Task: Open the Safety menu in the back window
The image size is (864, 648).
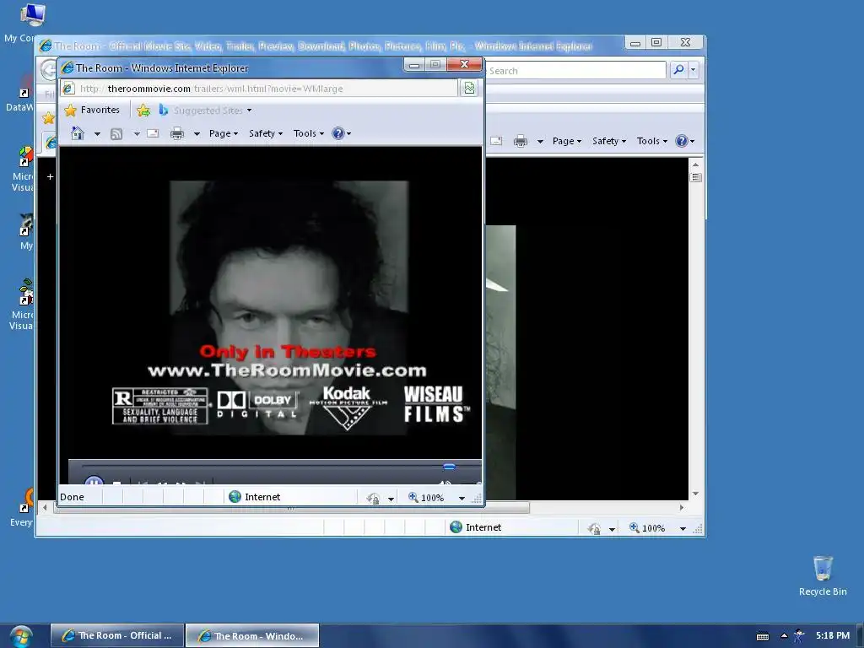Action: 609,141
